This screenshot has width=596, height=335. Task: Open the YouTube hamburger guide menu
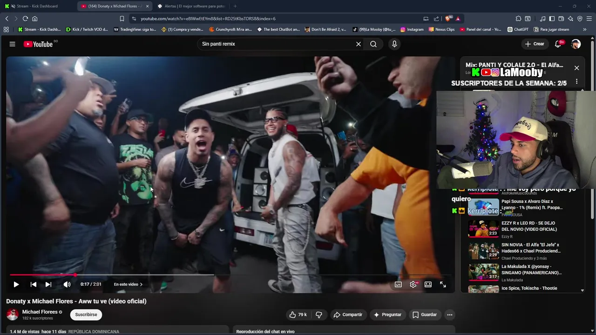tap(13, 44)
